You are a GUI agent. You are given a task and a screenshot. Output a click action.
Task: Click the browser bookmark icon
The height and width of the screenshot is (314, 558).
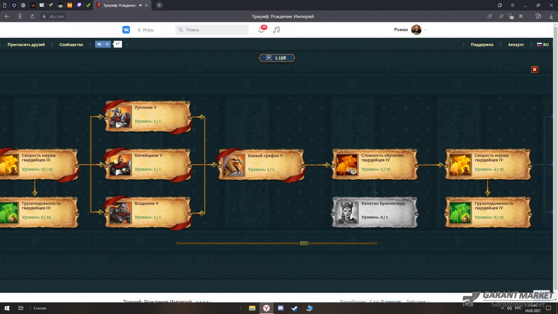[521, 16]
